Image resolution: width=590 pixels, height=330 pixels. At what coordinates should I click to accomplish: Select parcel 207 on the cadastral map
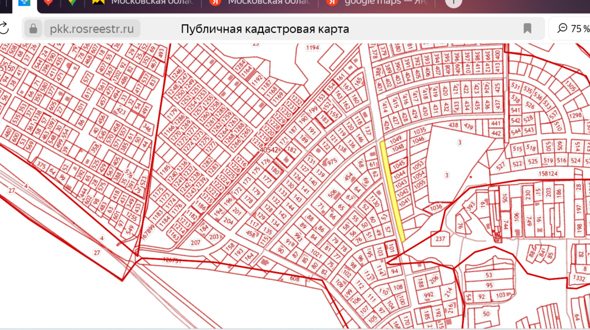(x=196, y=242)
